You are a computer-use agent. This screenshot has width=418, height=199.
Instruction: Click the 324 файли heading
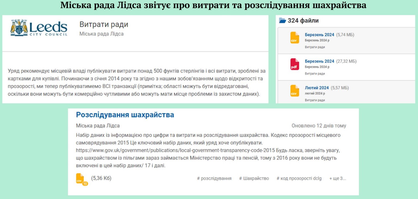tap(303, 20)
